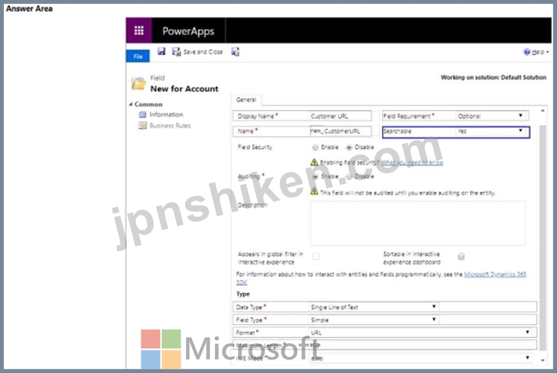Click the Information page icon

click(143, 115)
